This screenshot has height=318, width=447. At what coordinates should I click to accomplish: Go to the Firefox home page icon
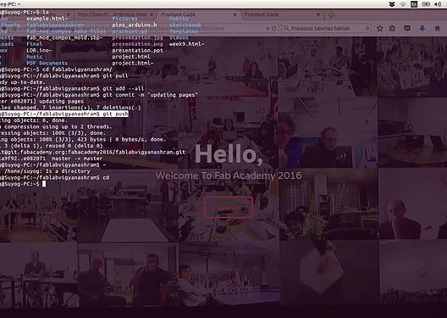point(438,28)
